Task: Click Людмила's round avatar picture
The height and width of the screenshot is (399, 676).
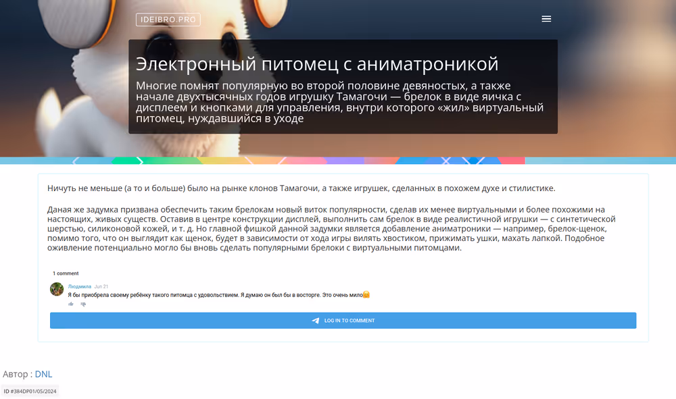Action: (x=57, y=290)
